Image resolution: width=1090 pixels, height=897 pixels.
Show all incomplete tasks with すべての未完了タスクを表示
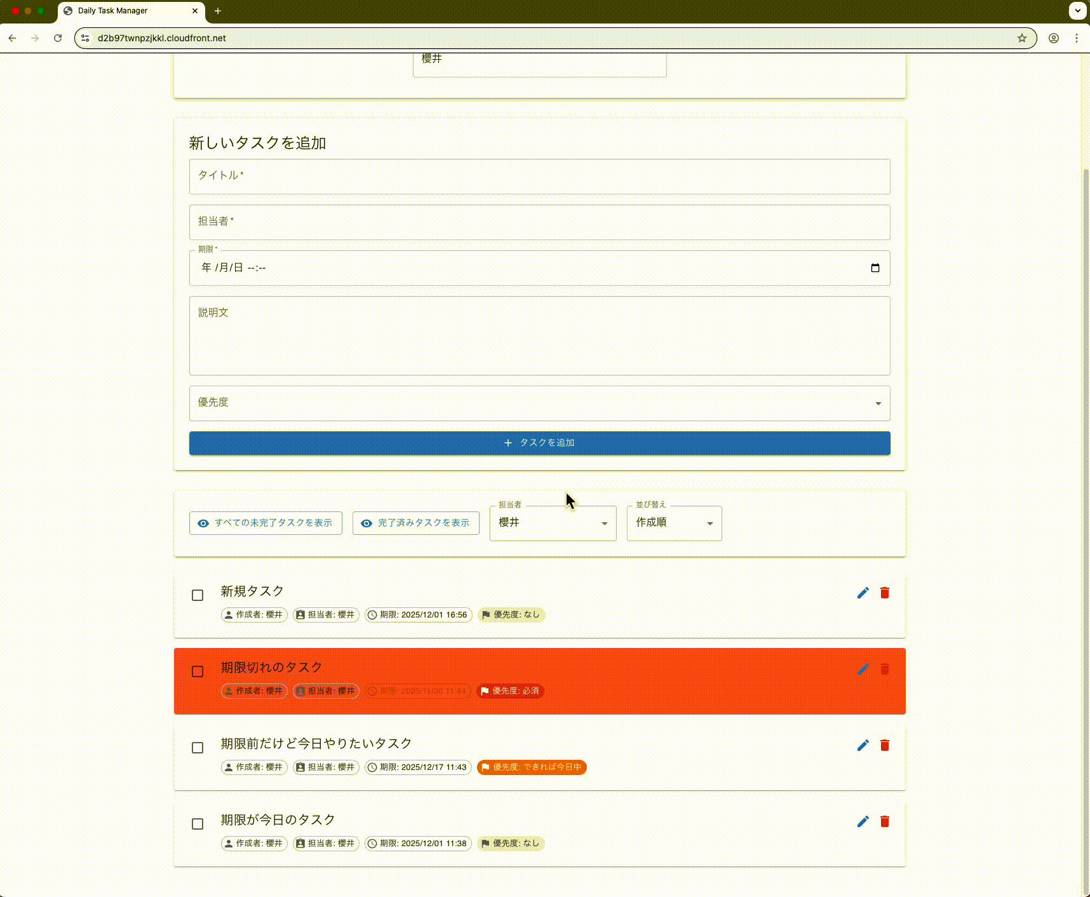(266, 523)
